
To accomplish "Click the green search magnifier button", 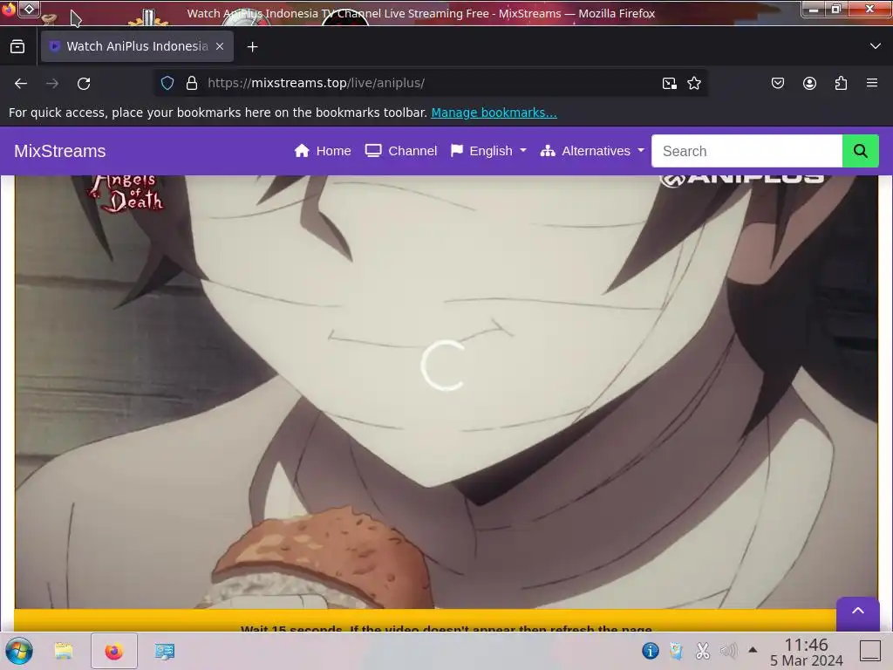I will [860, 151].
